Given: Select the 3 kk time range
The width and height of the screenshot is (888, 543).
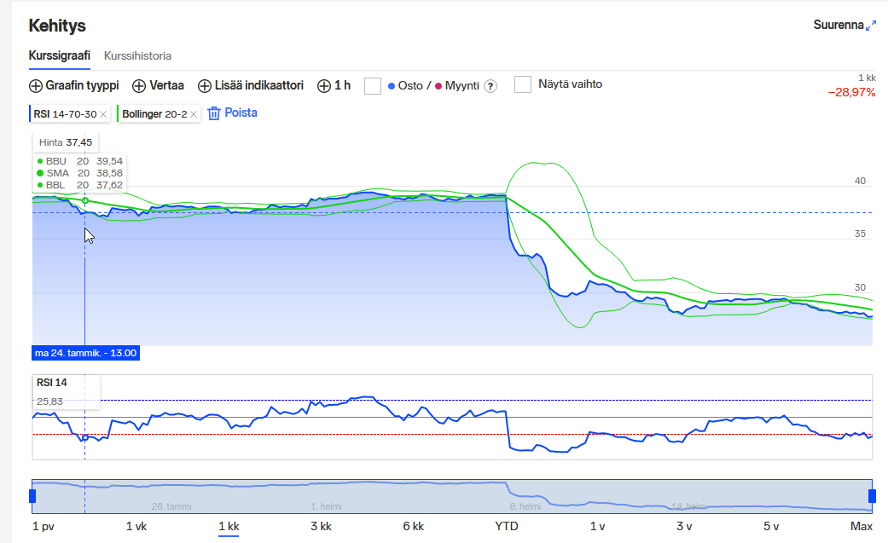Looking at the screenshot, I should (321, 527).
